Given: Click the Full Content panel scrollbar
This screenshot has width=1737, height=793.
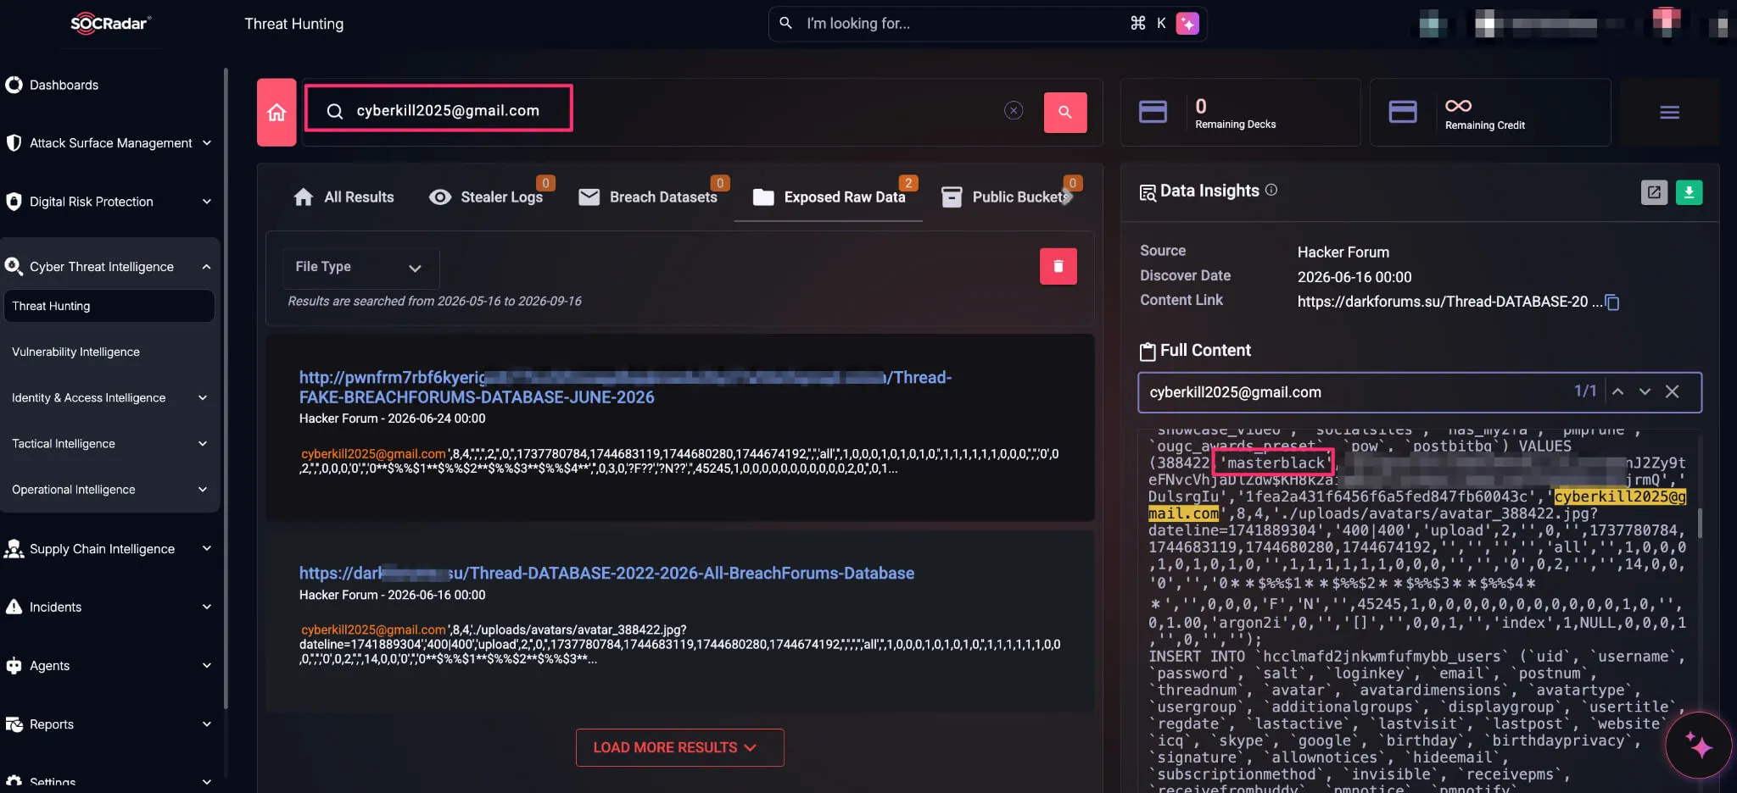Looking at the screenshot, I should [x=1699, y=523].
